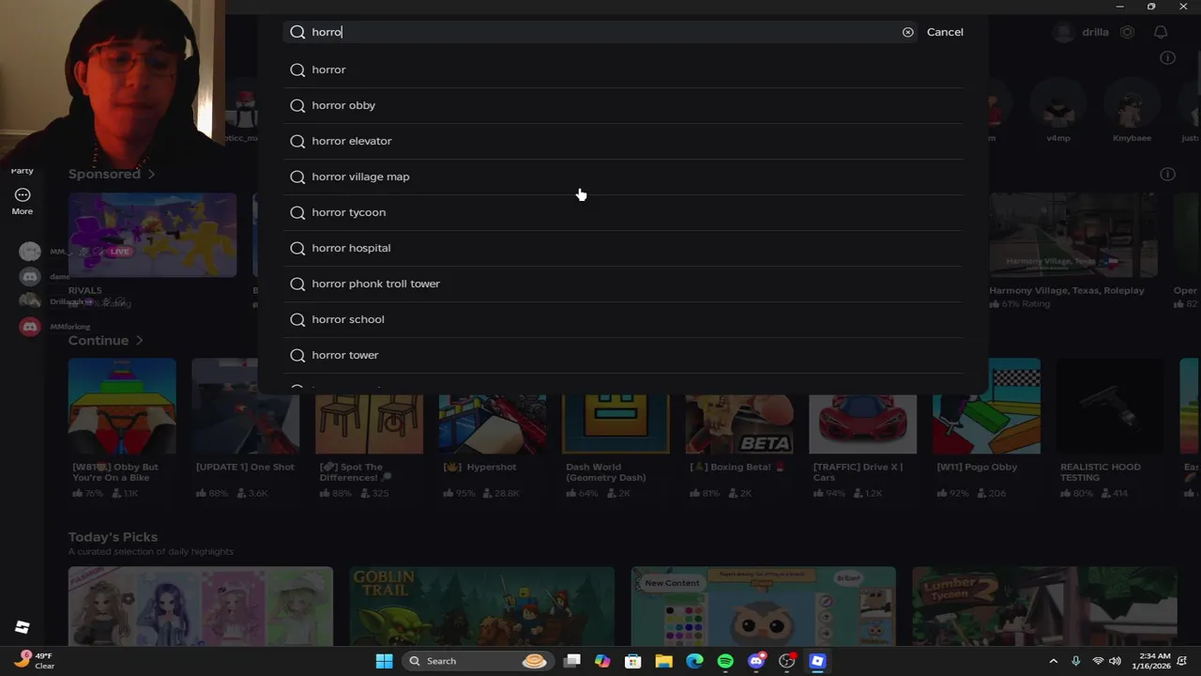The image size is (1201, 676).
Task: Open the Windows taskbar Search box
Action: point(478,661)
